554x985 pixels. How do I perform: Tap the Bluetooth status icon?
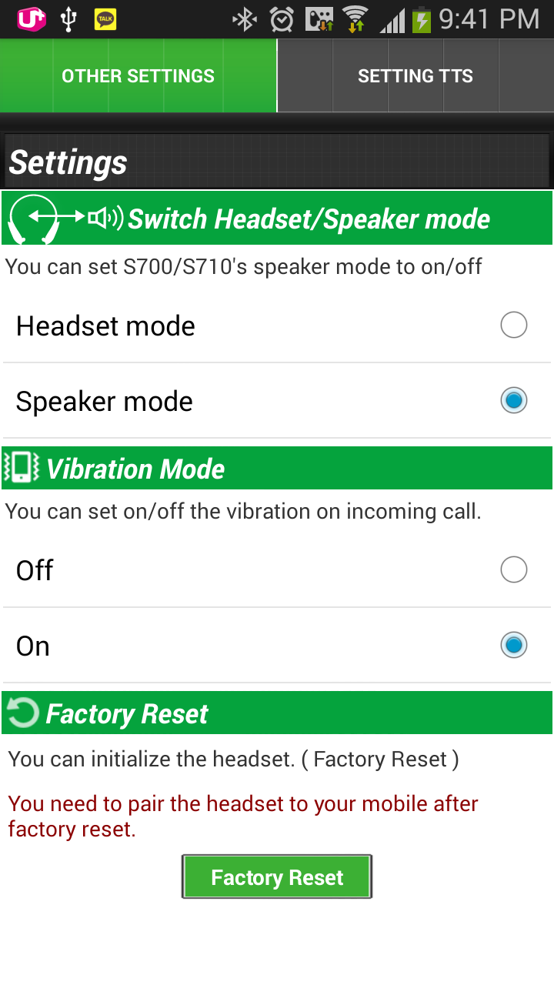tap(245, 19)
